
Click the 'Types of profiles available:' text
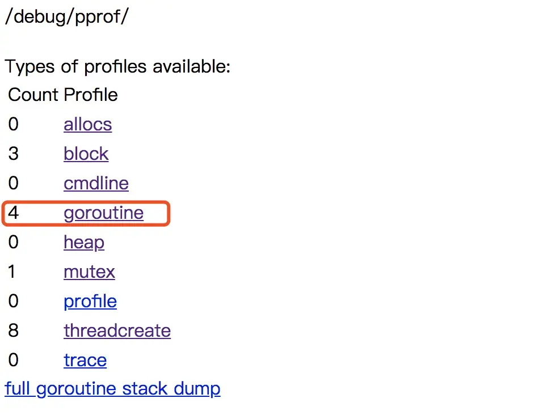click(x=117, y=67)
